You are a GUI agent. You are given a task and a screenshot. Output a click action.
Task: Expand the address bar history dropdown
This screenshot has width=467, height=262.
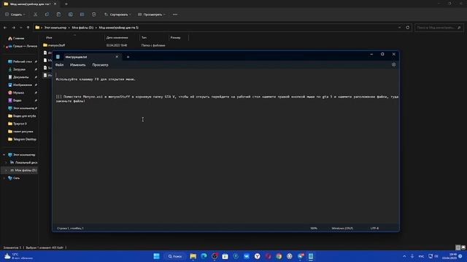pyautogui.click(x=399, y=28)
